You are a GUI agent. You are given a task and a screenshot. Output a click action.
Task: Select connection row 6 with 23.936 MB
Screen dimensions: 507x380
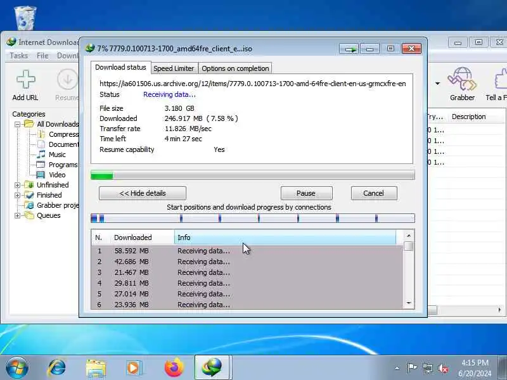pyautogui.click(x=247, y=305)
